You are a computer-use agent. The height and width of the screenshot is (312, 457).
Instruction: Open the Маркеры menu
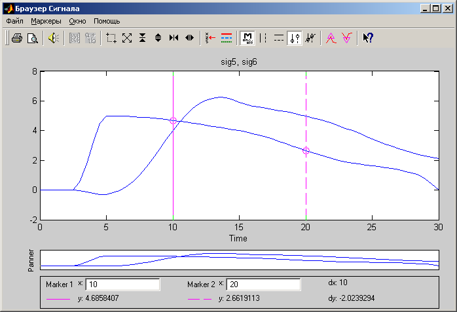click(46, 21)
